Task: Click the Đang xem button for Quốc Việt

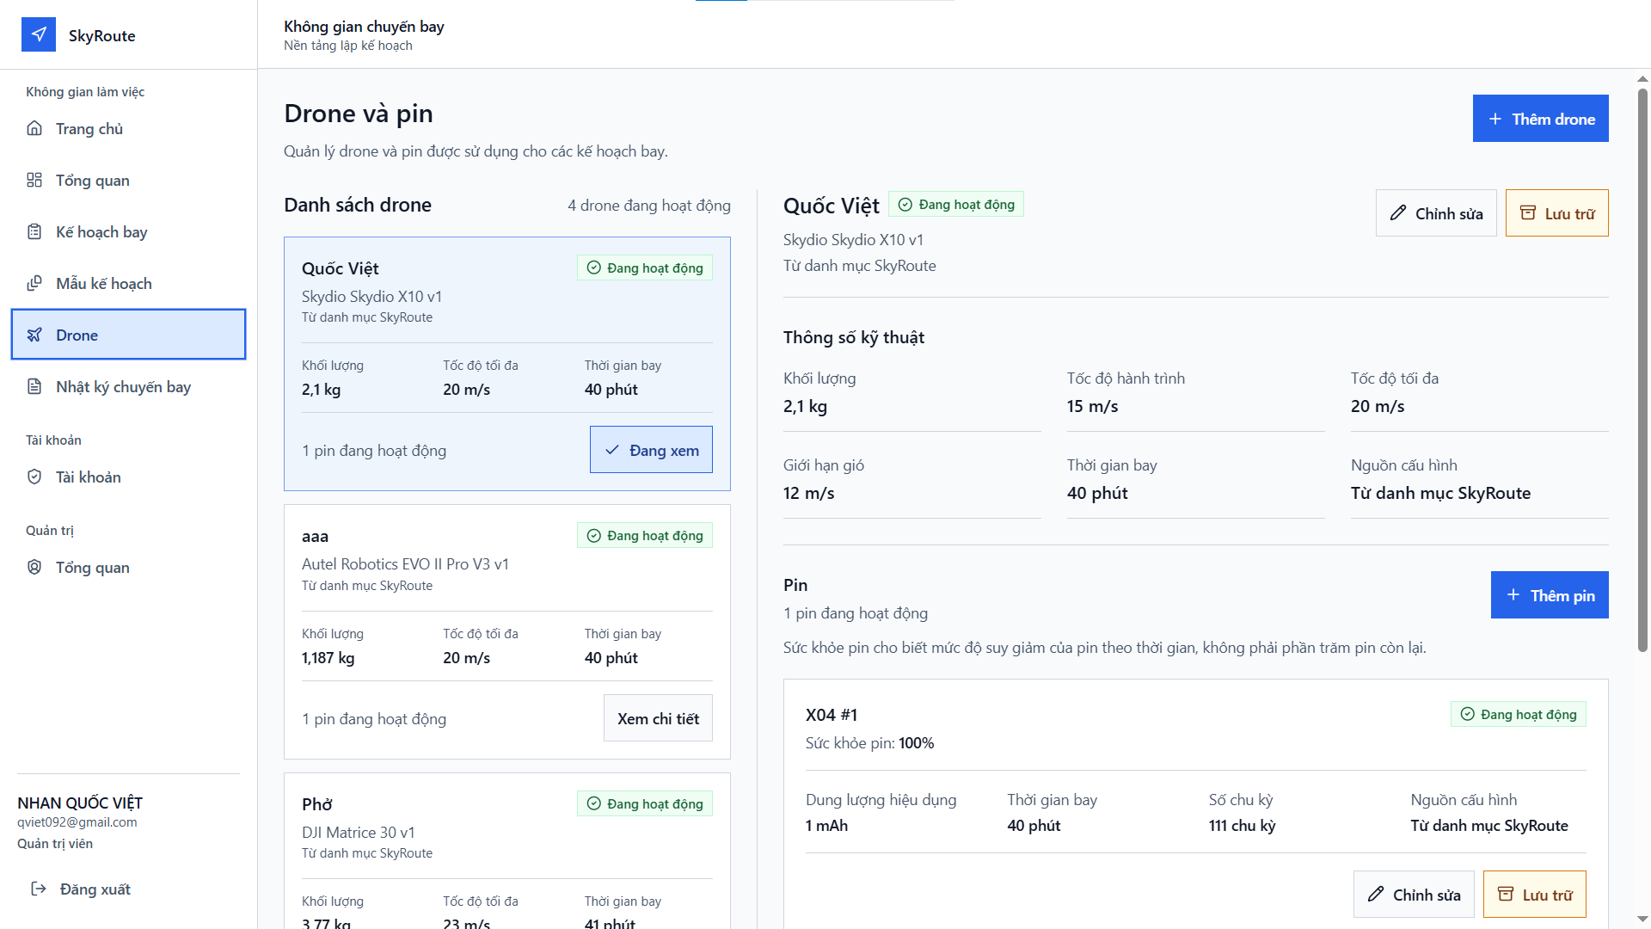Action: pos(651,450)
